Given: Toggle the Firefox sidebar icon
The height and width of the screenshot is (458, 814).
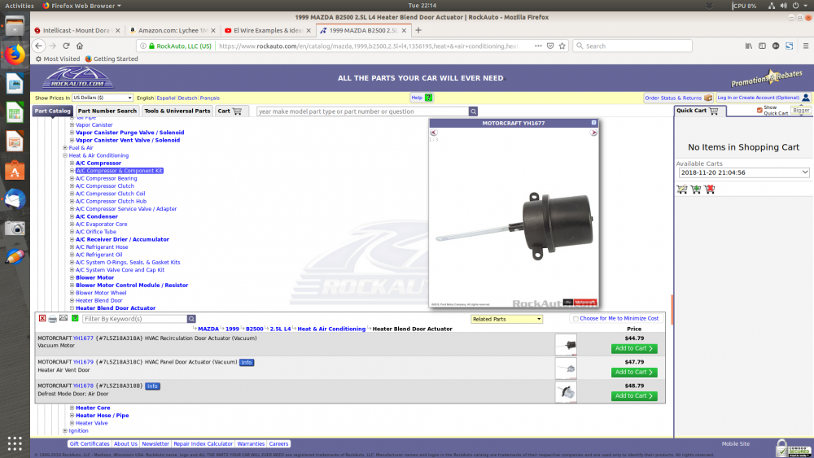Looking at the screenshot, I should pyautogui.click(x=762, y=46).
